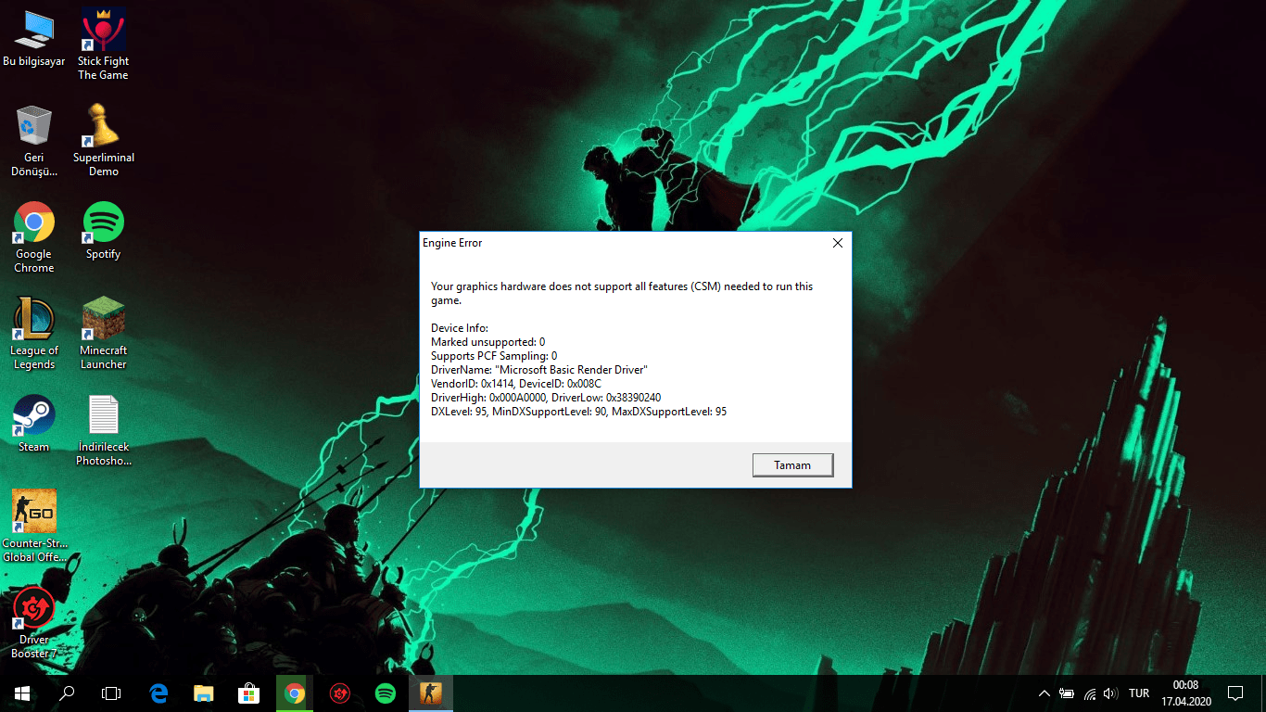Launch Stick Fight The Game shortcut

[103, 44]
